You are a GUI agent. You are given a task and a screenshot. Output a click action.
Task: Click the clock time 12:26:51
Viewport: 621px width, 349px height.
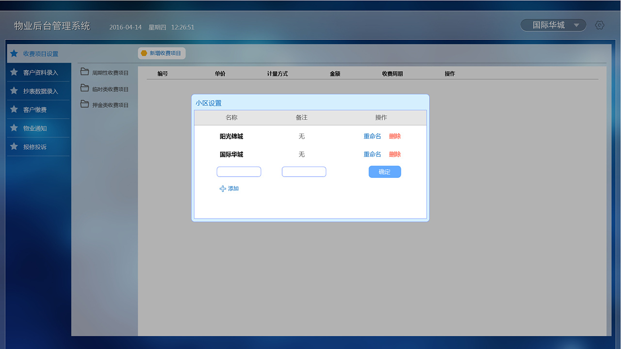pyautogui.click(x=182, y=27)
